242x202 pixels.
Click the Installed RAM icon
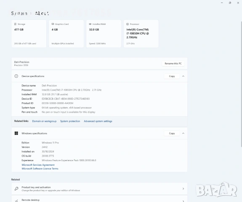(x=90, y=24)
